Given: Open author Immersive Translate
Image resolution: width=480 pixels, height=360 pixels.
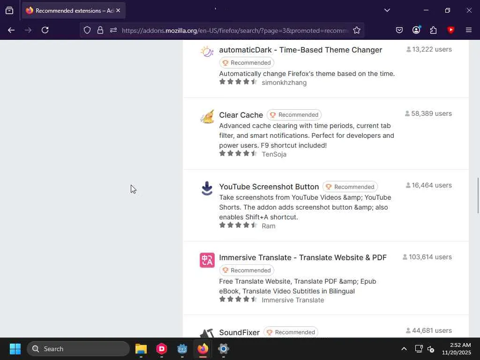Looking at the screenshot, I should [x=292, y=300].
